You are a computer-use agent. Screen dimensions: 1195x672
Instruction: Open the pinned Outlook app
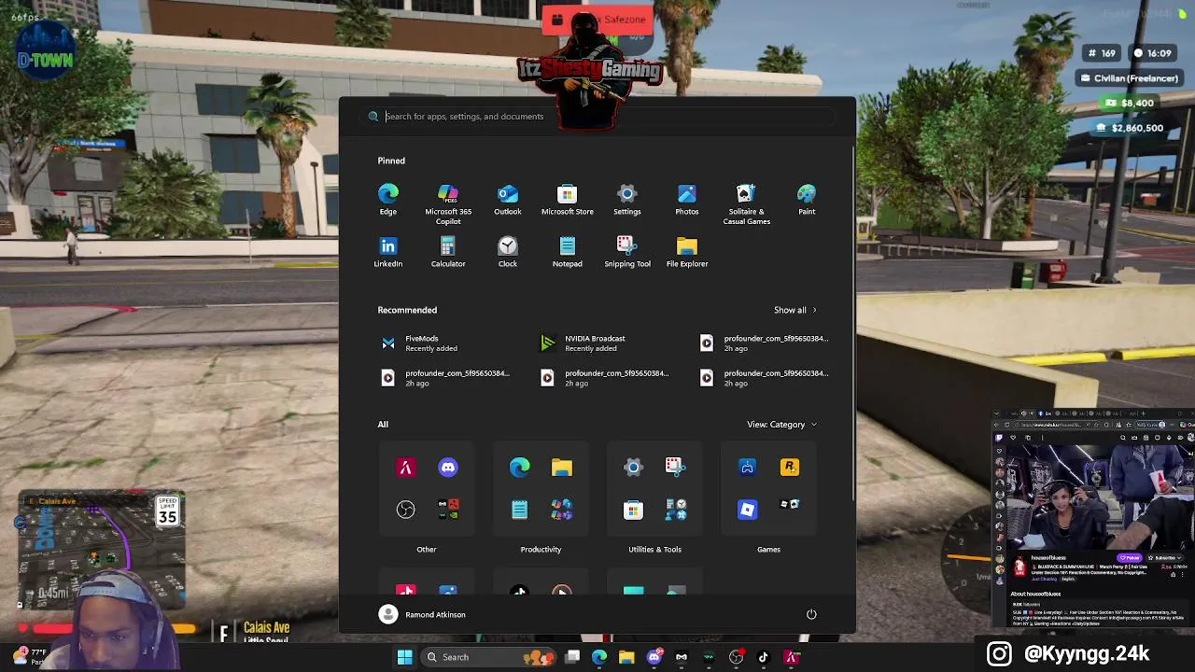(x=507, y=199)
